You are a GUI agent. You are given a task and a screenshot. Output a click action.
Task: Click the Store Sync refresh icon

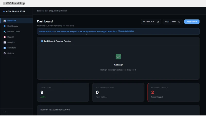pos(5,48)
